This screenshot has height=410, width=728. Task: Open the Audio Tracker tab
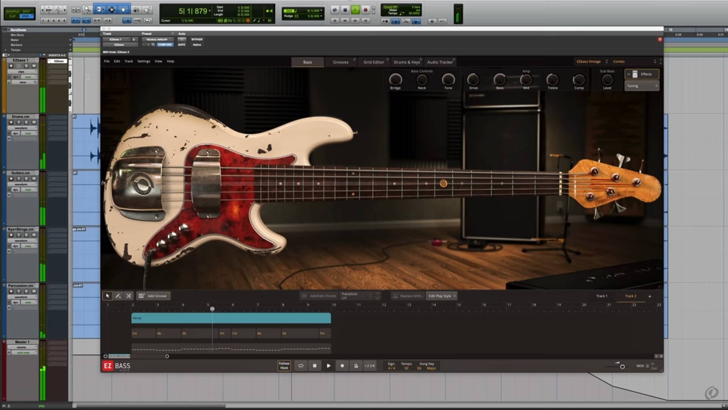(x=440, y=62)
